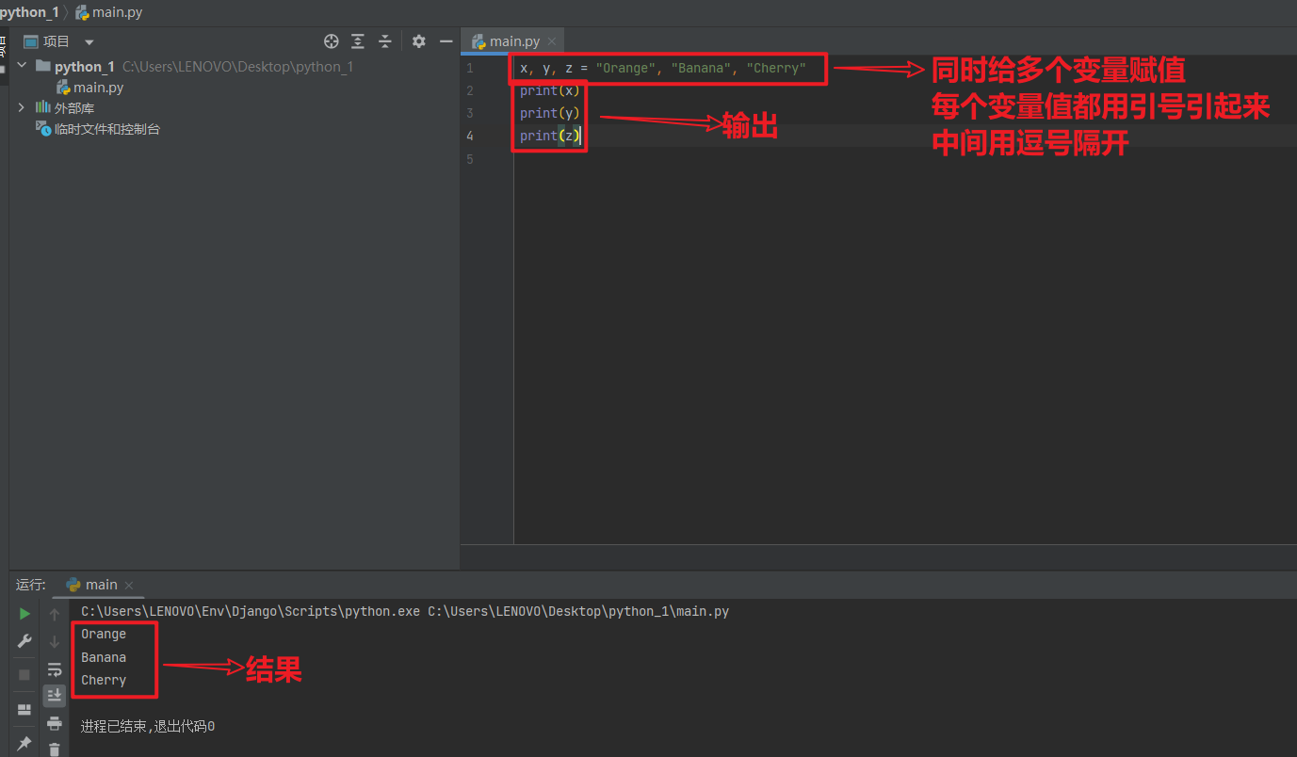Viewport: 1297px width, 757px height.
Task: Clear all console output trash icon
Action: point(55,749)
